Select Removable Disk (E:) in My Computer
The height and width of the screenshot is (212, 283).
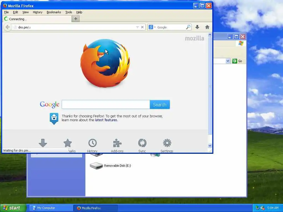coord(111,166)
